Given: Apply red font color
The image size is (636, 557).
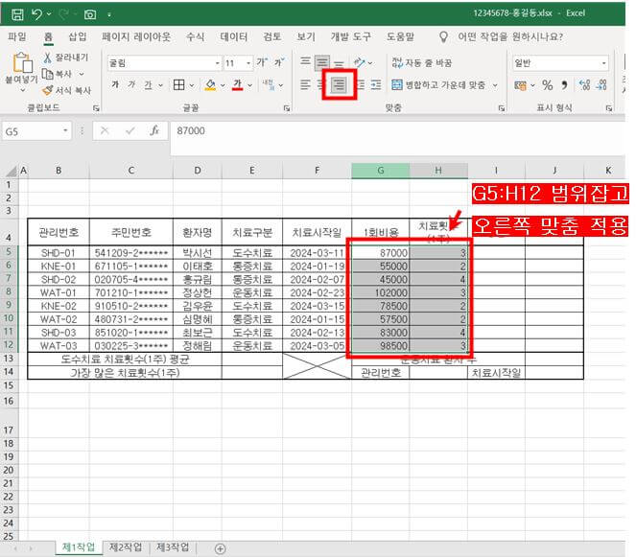Looking at the screenshot, I should [x=237, y=84].
